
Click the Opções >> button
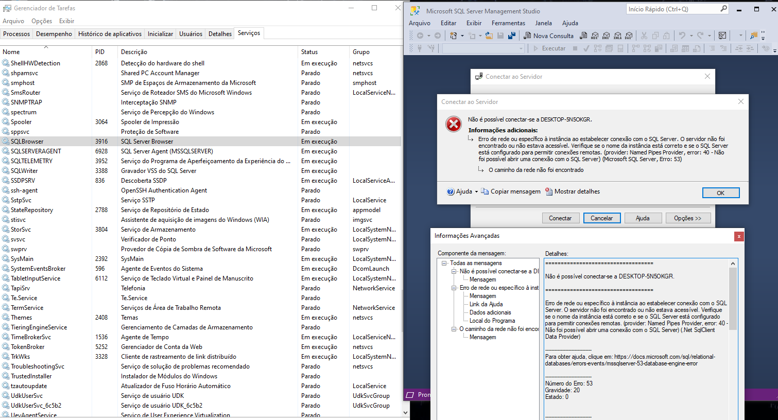tap(688, 218)
